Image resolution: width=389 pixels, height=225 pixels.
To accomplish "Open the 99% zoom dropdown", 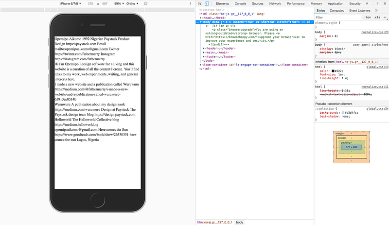I will point(119,4).
